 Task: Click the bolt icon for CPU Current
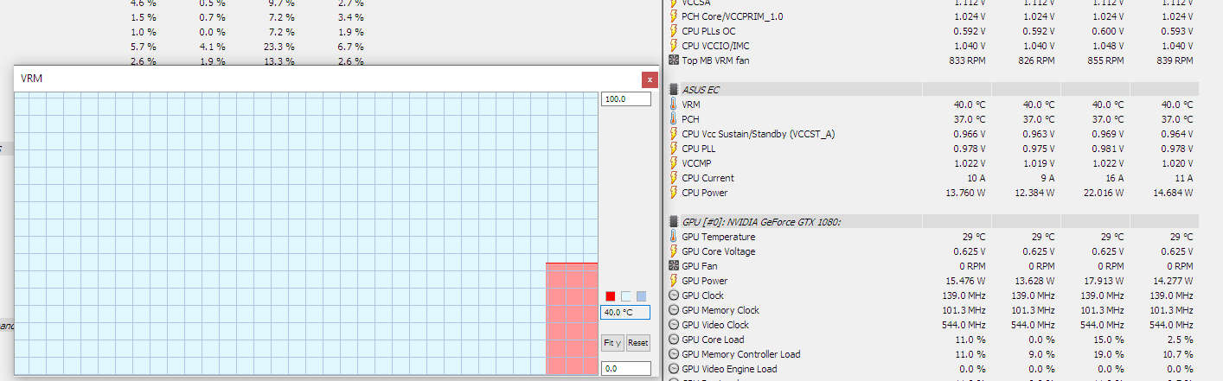(x=674, y=178)
